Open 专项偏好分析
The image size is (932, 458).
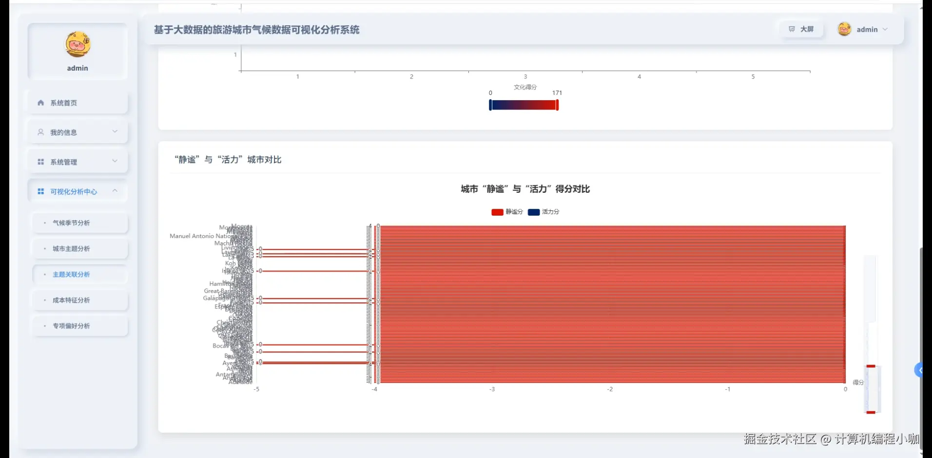click(x=71, y=326)
